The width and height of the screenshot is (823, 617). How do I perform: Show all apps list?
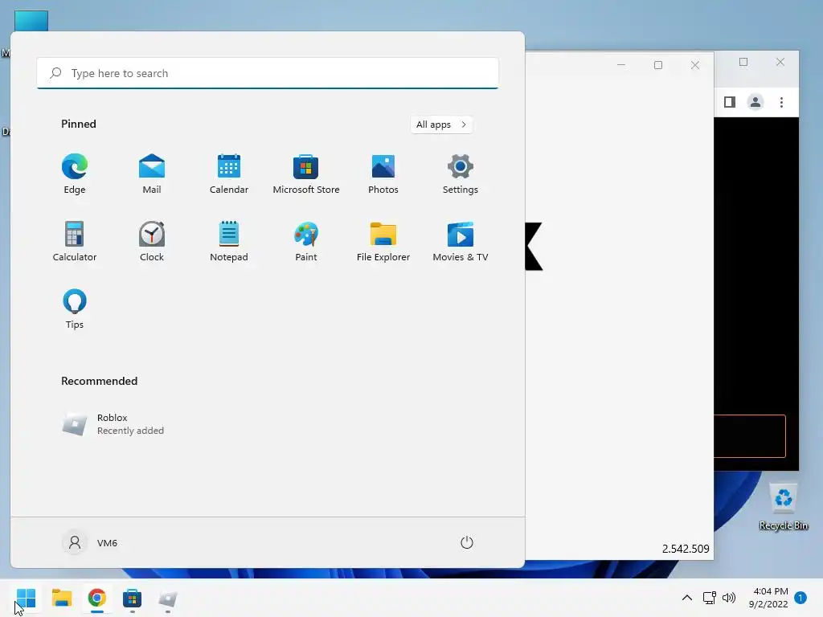tap(441, 125)
